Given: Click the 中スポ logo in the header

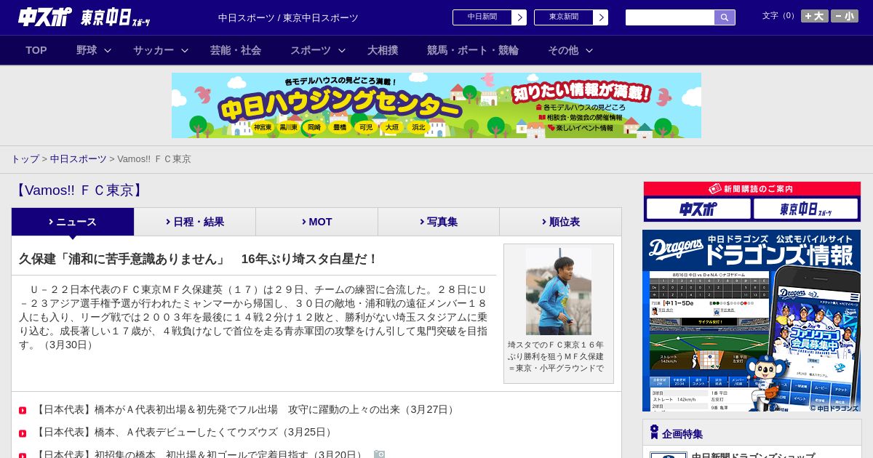Looking at the screenshot, I should pyautogui.click(x=45, y=17).
